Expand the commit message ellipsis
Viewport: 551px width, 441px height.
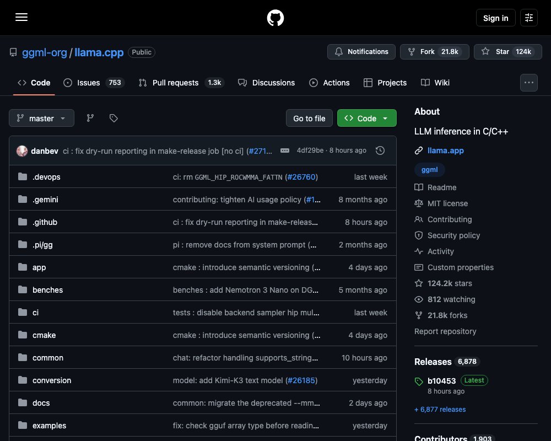click(x=285, y=150)
